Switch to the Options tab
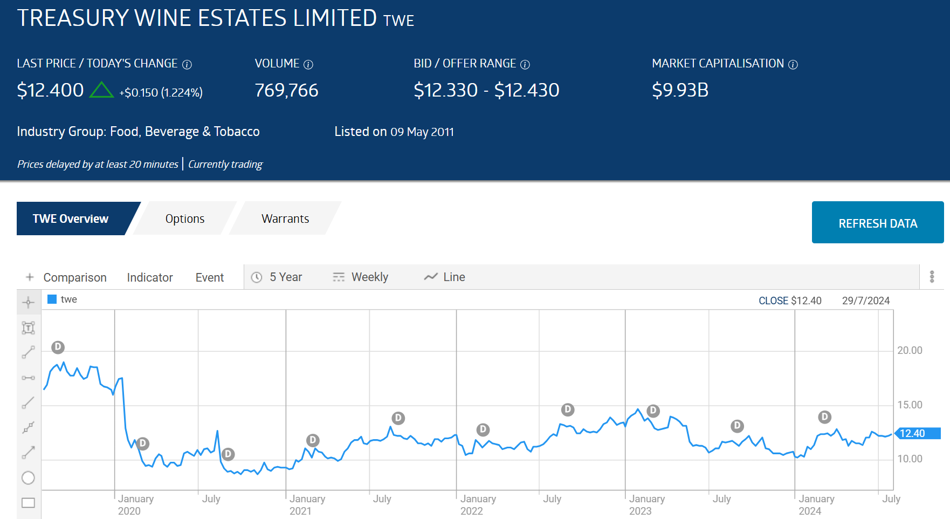Image resolution: width=950 pixels, height=519 pixels. 185,218
